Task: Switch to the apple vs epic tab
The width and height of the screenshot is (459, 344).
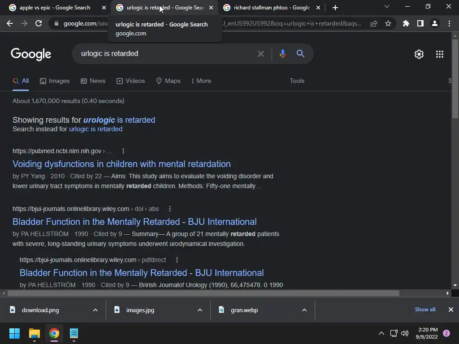Action: click(55, 8)
